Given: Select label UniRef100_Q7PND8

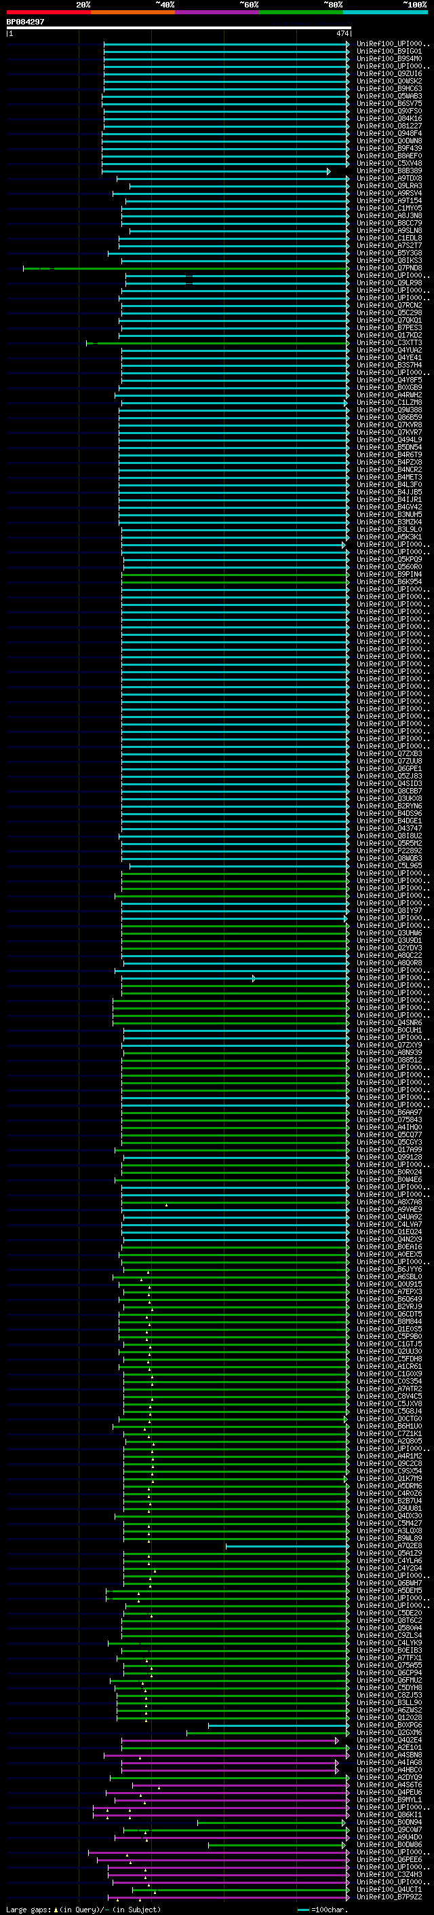Looking at the screenshot, I should click(389, 268).
